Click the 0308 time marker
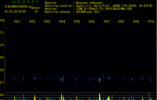This screenshot has width=157, height=100. 121,21
